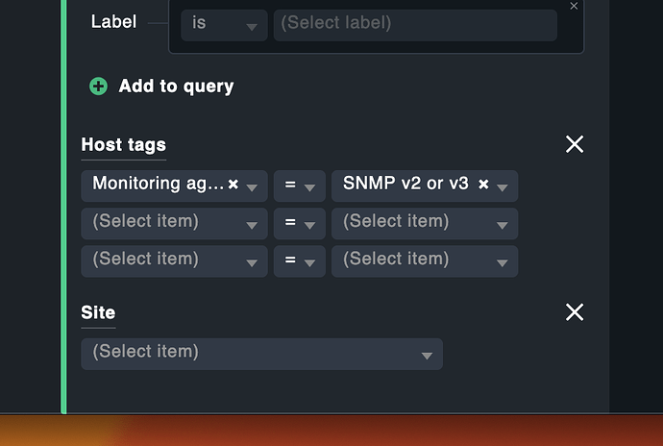Open the Label 'is' operator dropdown

point(224,24)
